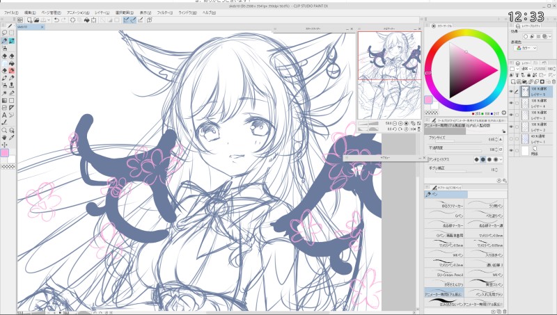Click the Navigator zoom out icon
The height and width of the screenshot is (315, 557).
click(x=395, y=124)
